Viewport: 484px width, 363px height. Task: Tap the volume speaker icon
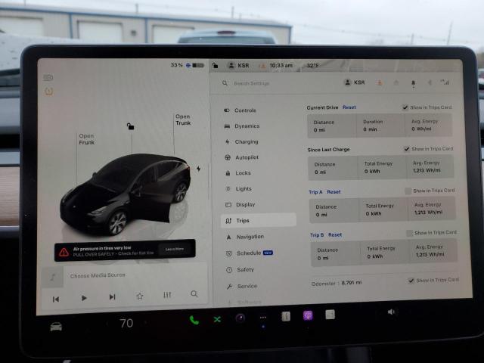click(x=391, y=312)
